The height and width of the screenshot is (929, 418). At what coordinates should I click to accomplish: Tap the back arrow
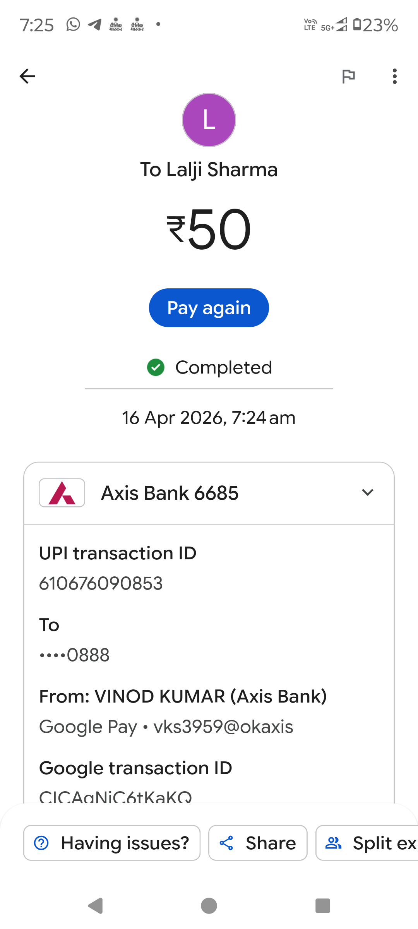point(27,76)
